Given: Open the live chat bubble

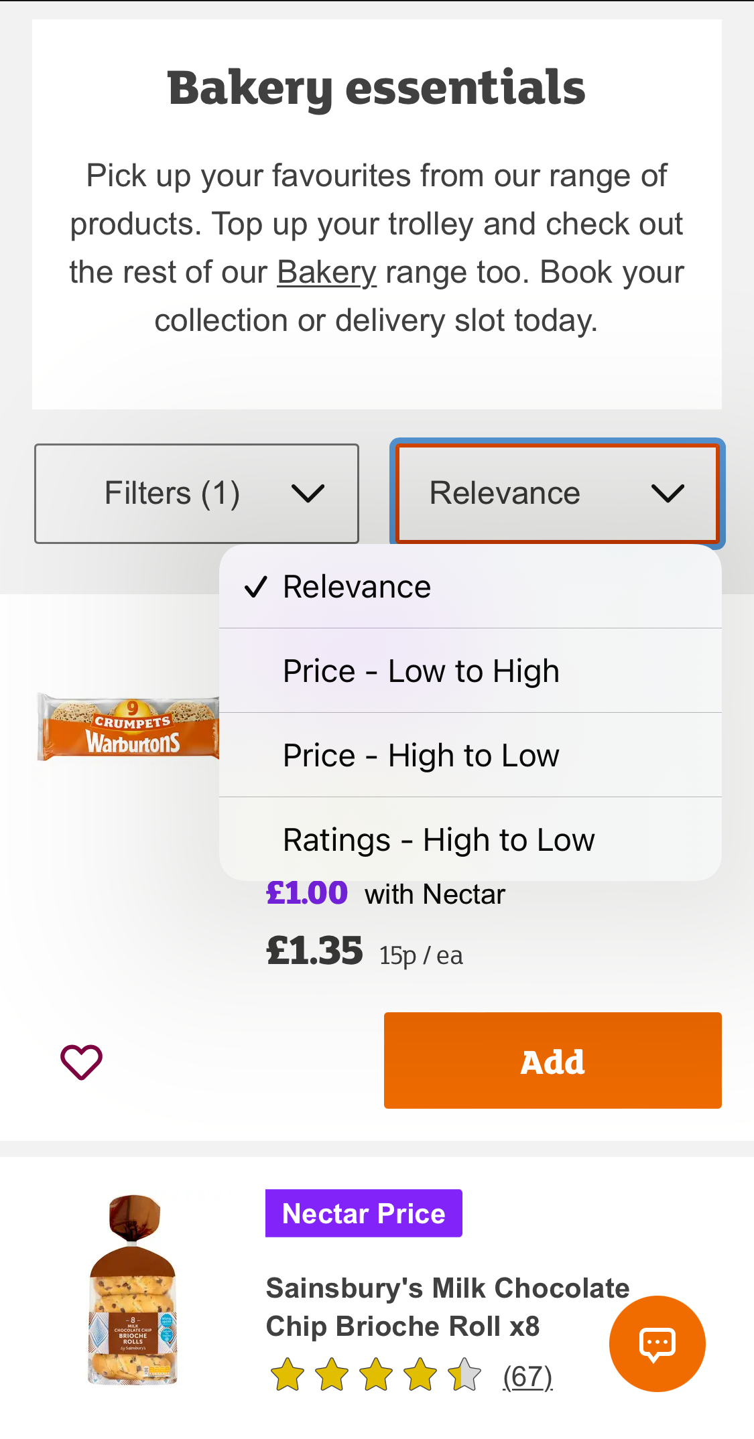Looking at the screenshot, I should point(657,1343).
